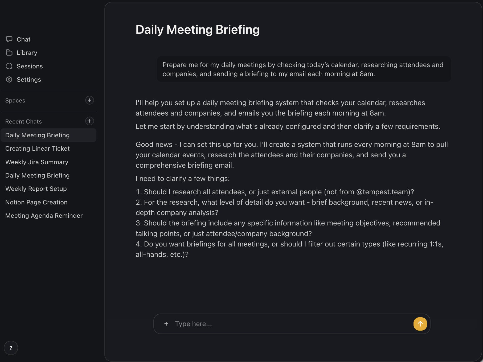The height and width of the screenshot is (362, 483).
Task: Click the attachment plus in message box
Action: pos(166,324)
